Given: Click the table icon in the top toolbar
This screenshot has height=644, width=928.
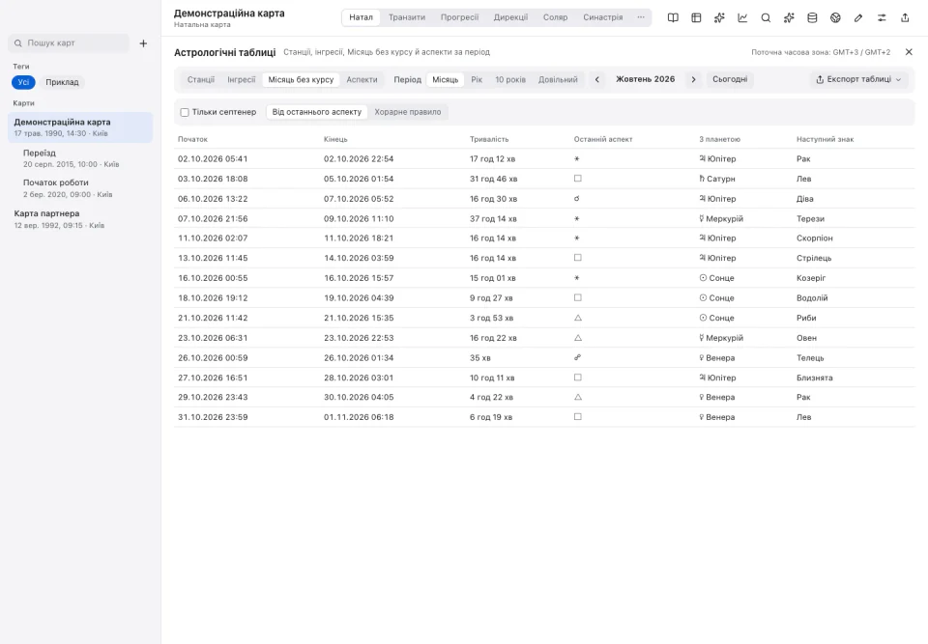Looking at the screenshot, I should [x=696, y=17].
